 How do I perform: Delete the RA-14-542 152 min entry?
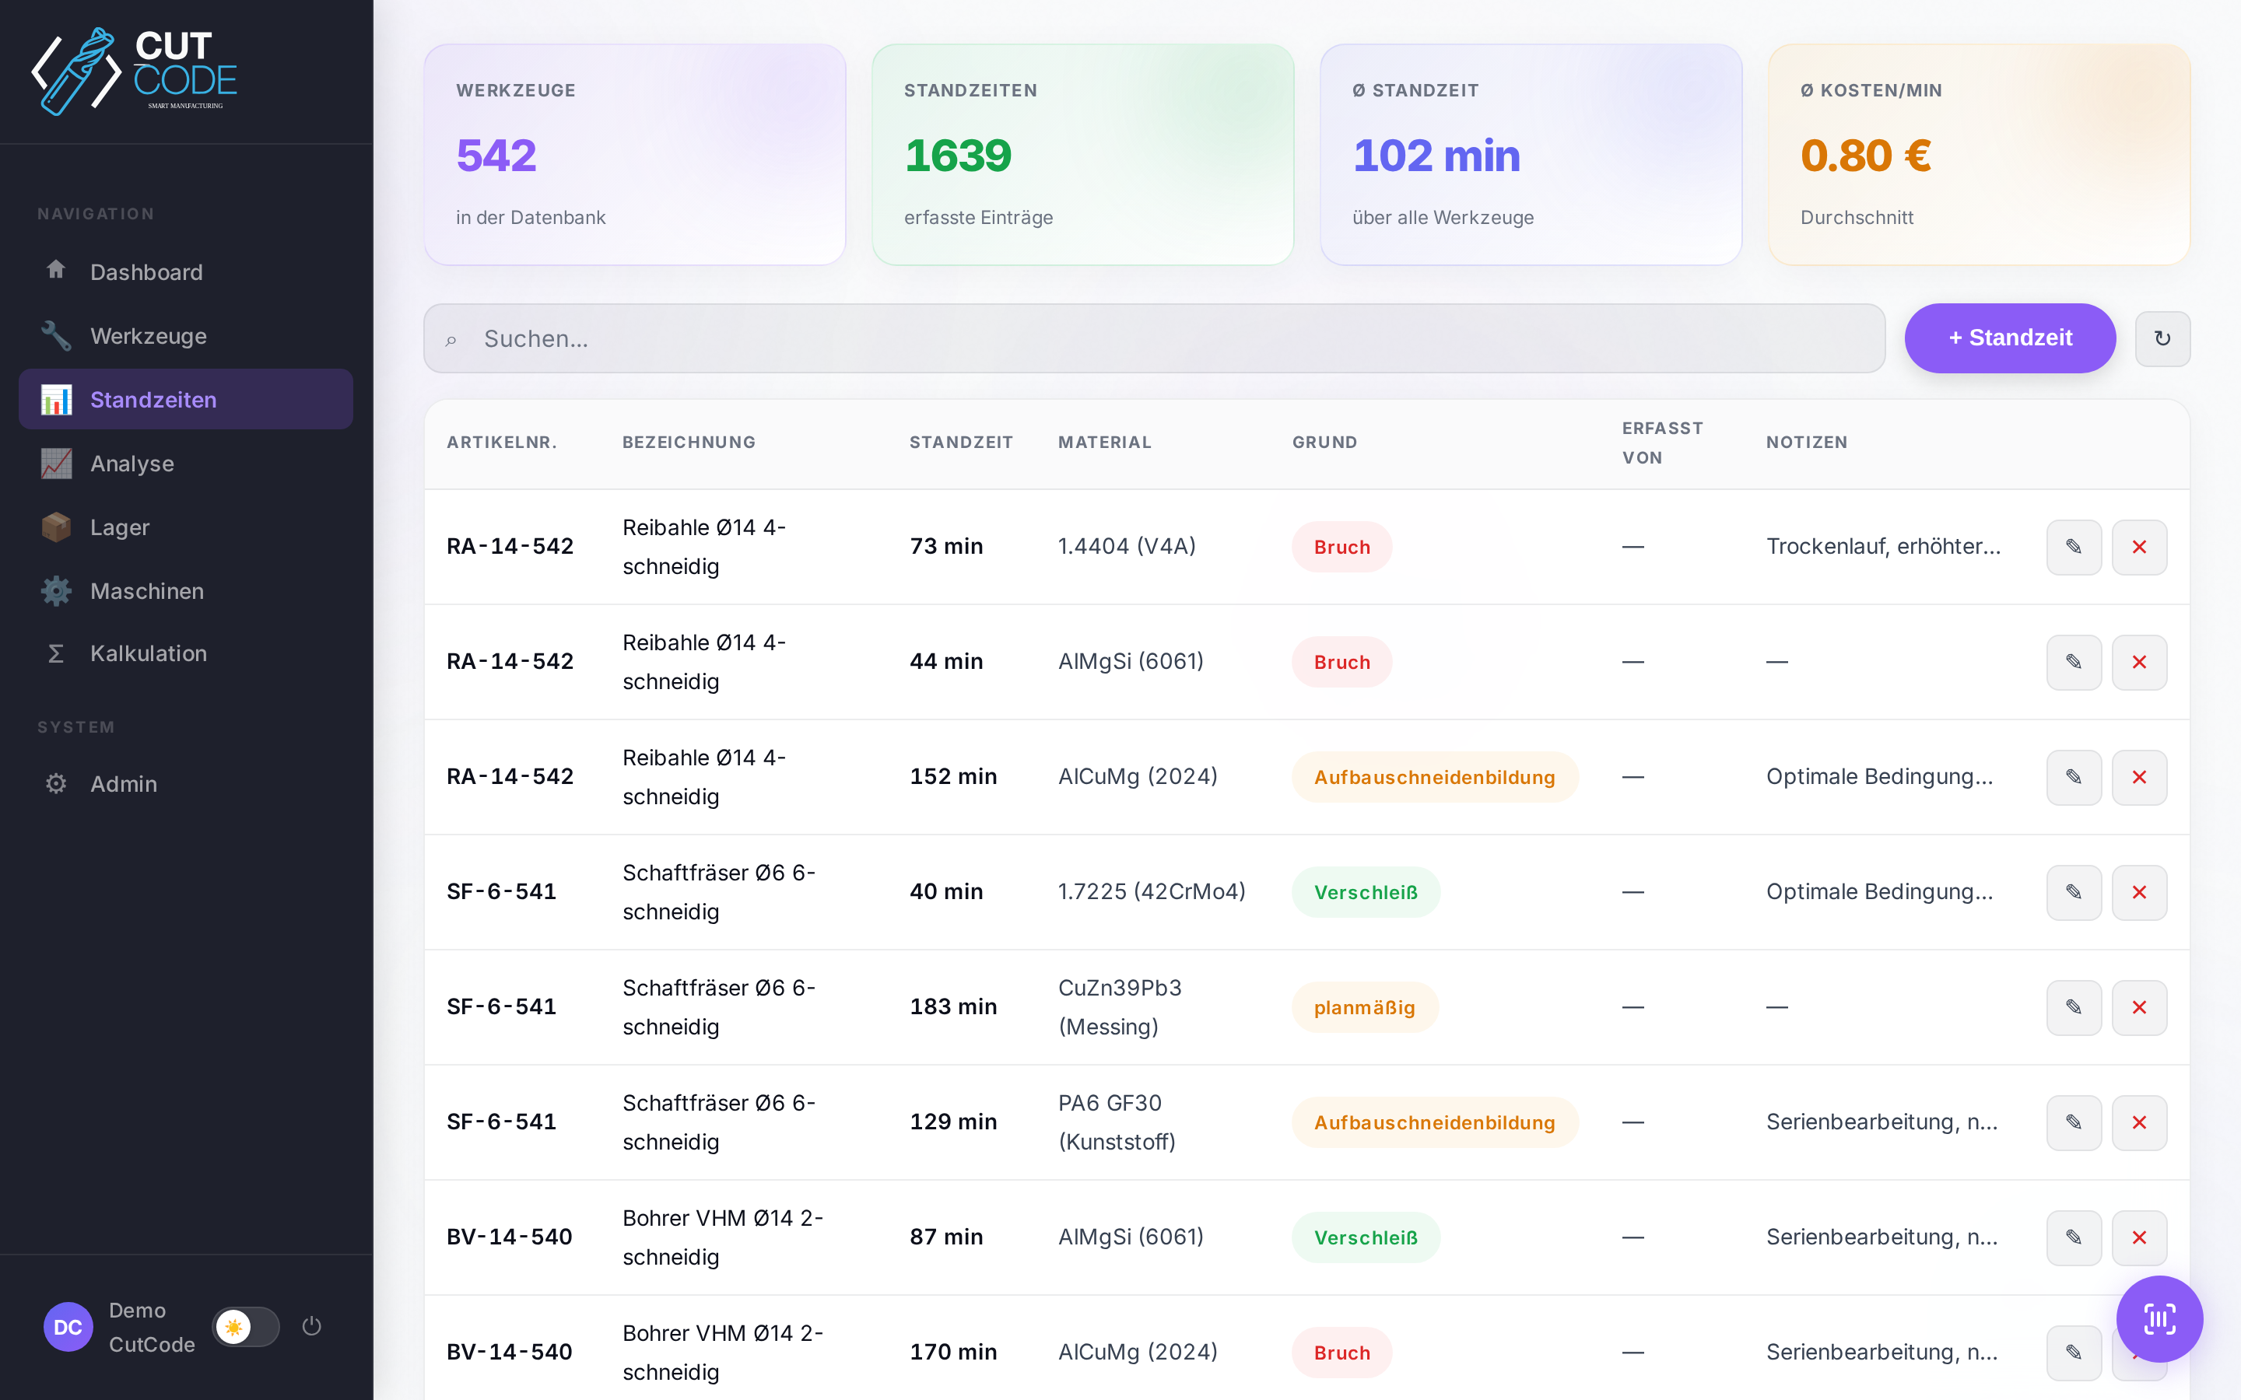click(x=2139, y=776)
